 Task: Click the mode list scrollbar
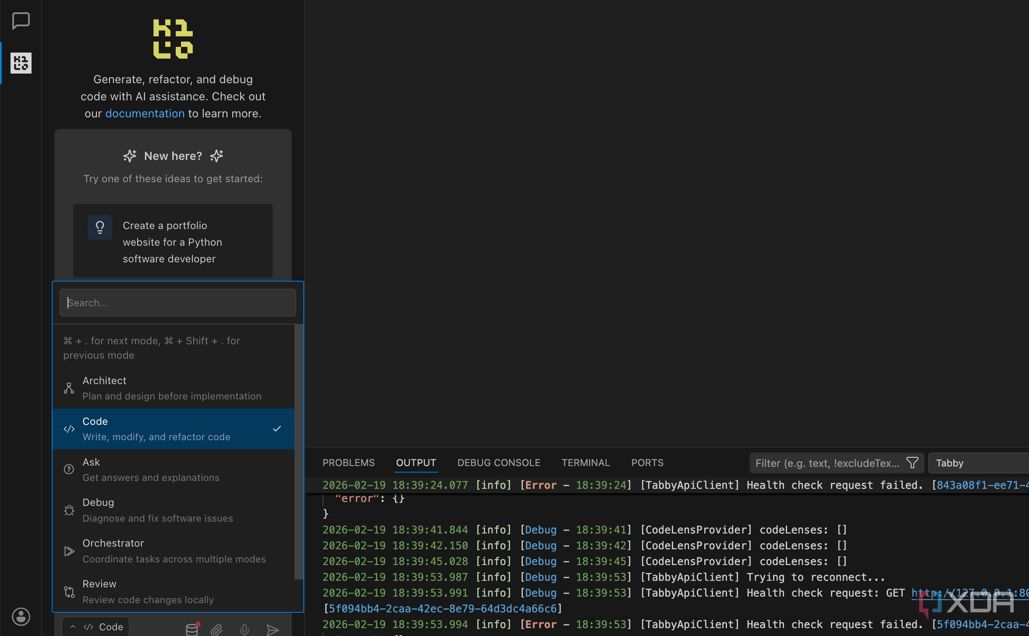click(x=299, y=451)
